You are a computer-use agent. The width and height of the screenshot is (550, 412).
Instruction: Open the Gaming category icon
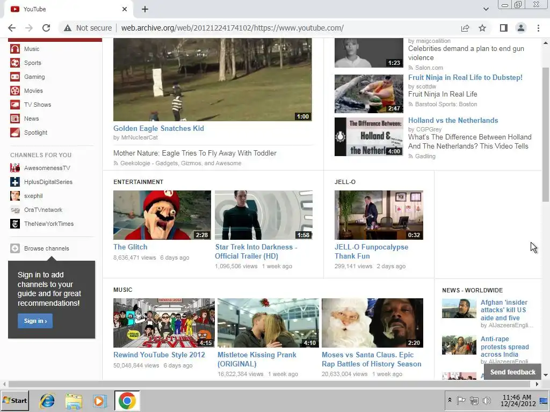point(15,77)
